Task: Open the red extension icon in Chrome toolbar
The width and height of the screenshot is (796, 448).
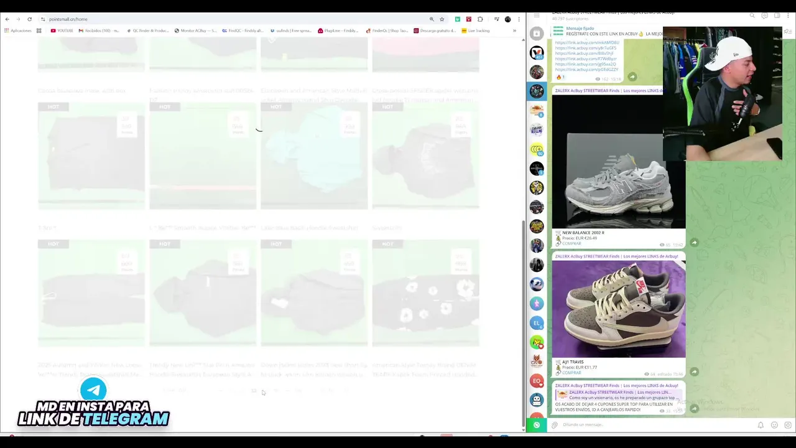Action: coord(469,19)
